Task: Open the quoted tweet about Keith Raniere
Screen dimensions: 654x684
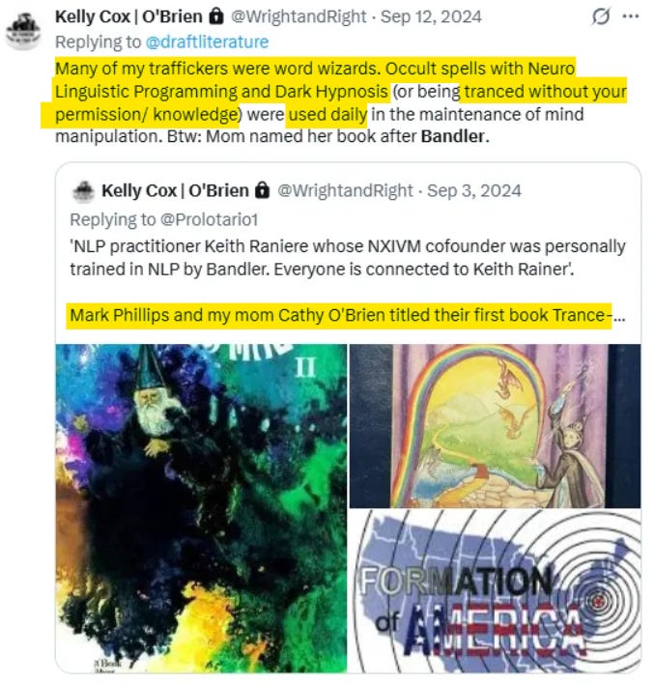Action: tap(348, 257)
